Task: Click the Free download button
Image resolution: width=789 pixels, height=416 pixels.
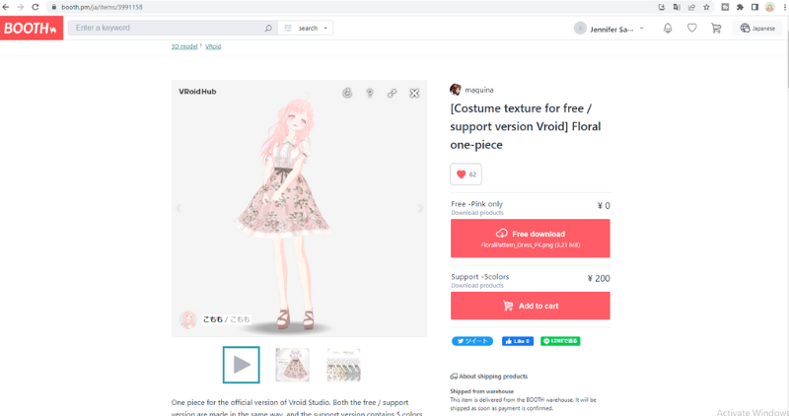Action: (531, 239)
